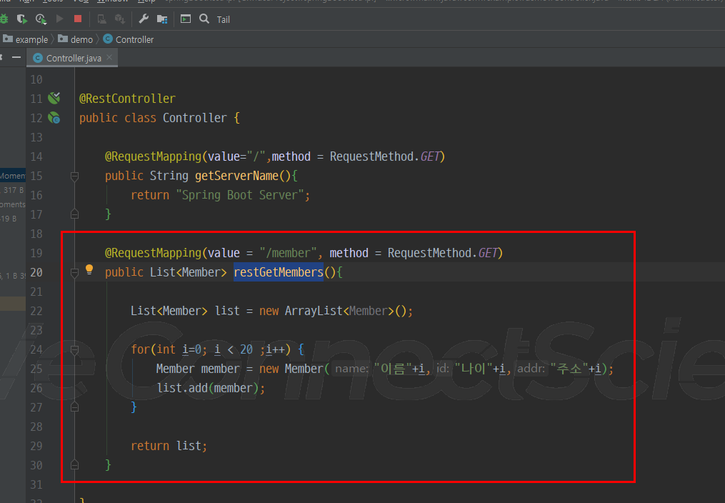
Task: Click the list.add(member) statement
Action: coord(211,388)
